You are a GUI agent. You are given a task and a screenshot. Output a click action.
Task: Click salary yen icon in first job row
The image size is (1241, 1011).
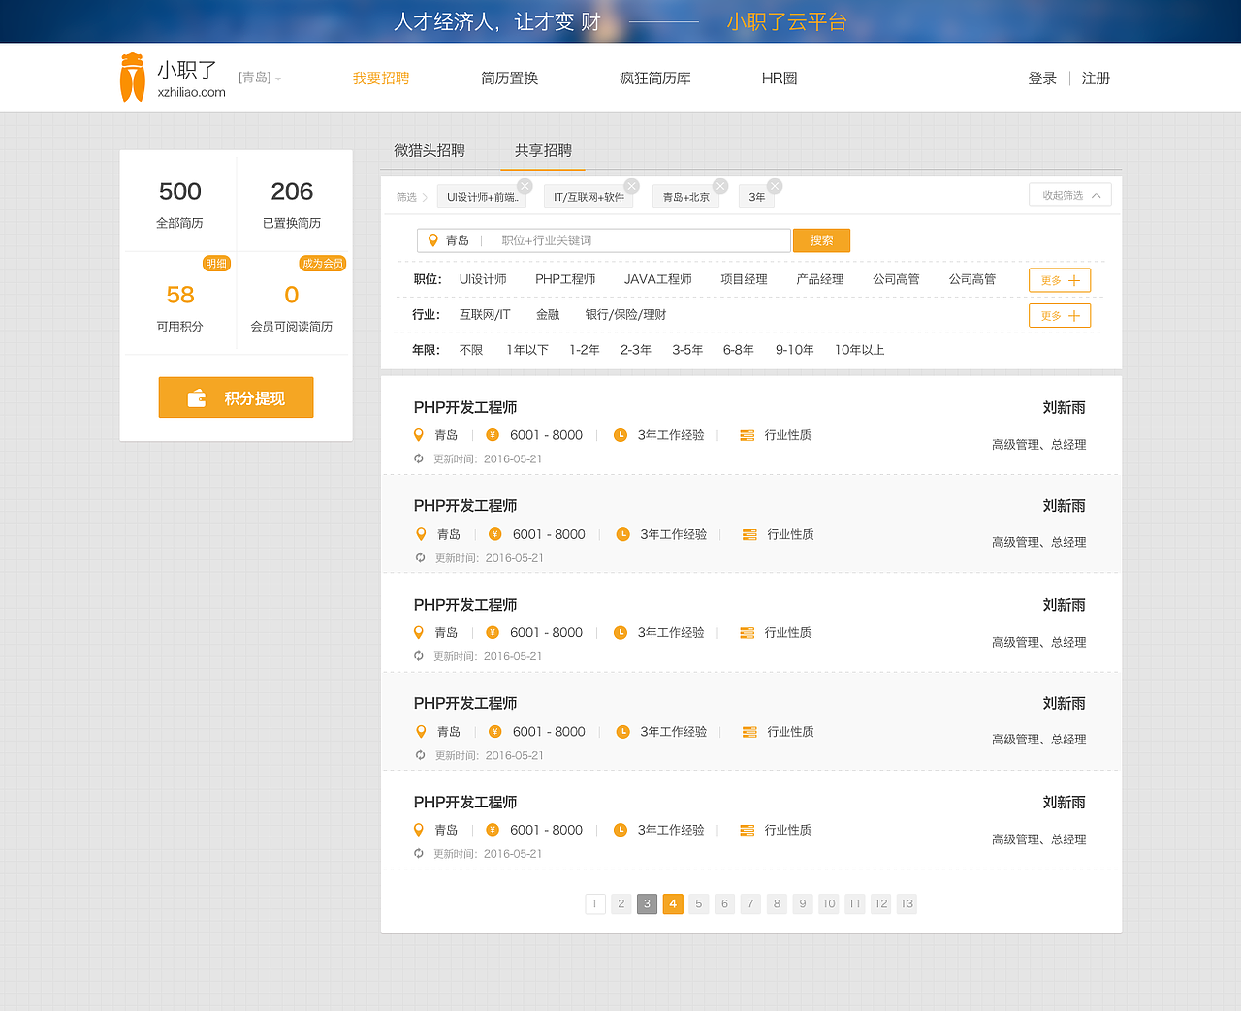[x=493, y=435]
